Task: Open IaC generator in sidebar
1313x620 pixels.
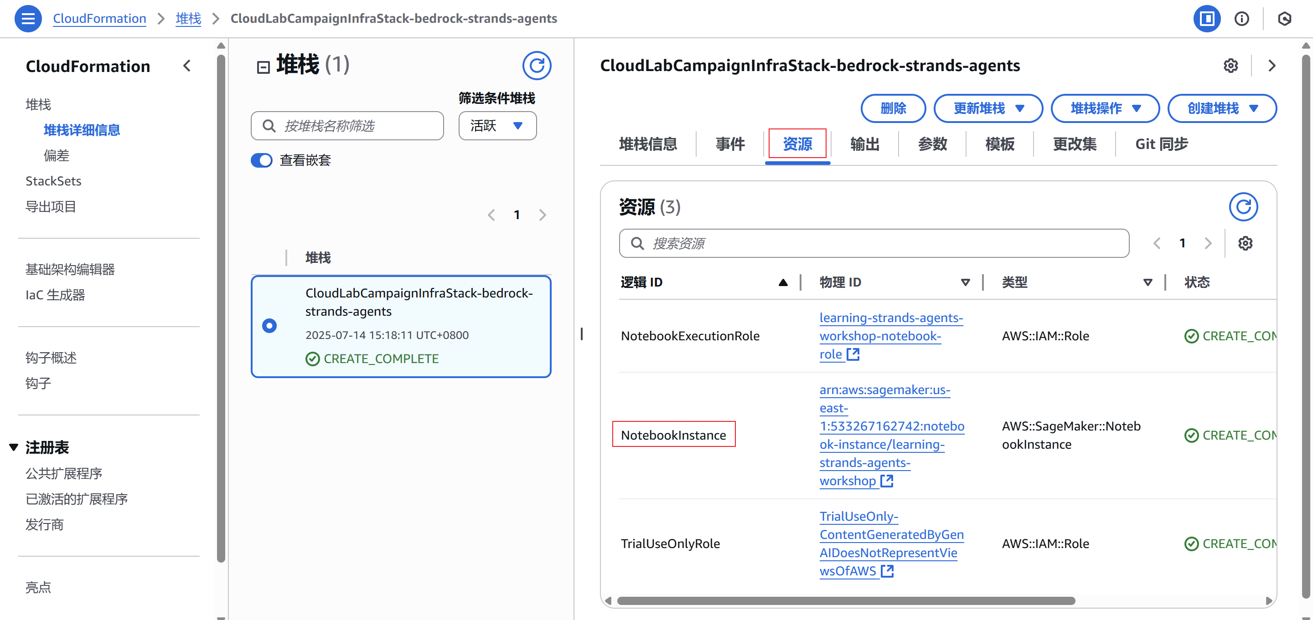Action: (56, 294)
